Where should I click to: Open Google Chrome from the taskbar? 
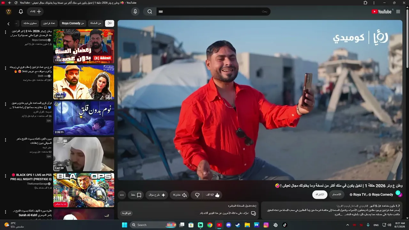pyautogui.click(x=210, y=225)
